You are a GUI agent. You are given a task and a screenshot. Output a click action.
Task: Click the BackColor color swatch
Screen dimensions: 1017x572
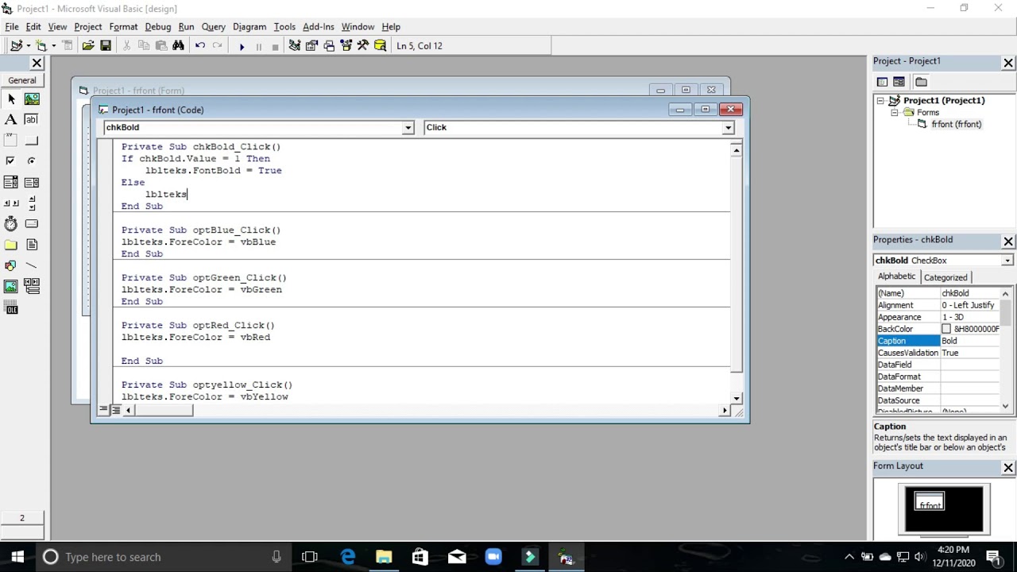tap(946, 329)
